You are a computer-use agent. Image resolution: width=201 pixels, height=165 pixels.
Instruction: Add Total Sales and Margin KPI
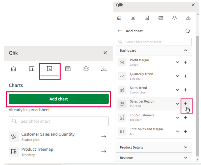click(186, 131)
